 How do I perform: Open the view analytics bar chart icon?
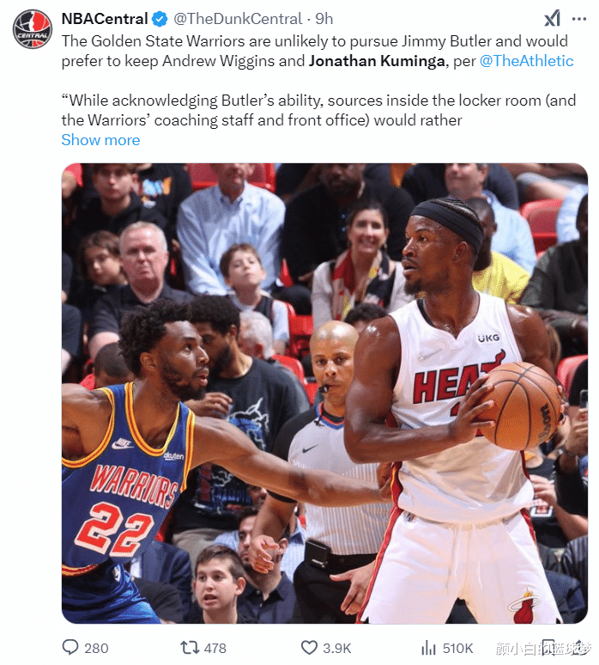(428, 648)
